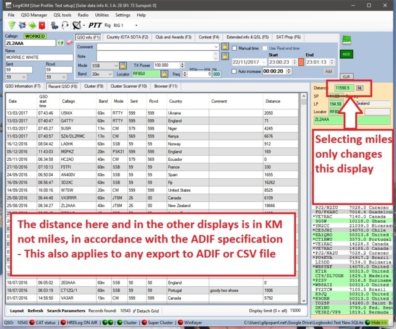The width and height of the screenshot is (396, 329).
Task: Open the Sent 59 report dropdown
Action: pyautogui.click(x=24, y=77)
